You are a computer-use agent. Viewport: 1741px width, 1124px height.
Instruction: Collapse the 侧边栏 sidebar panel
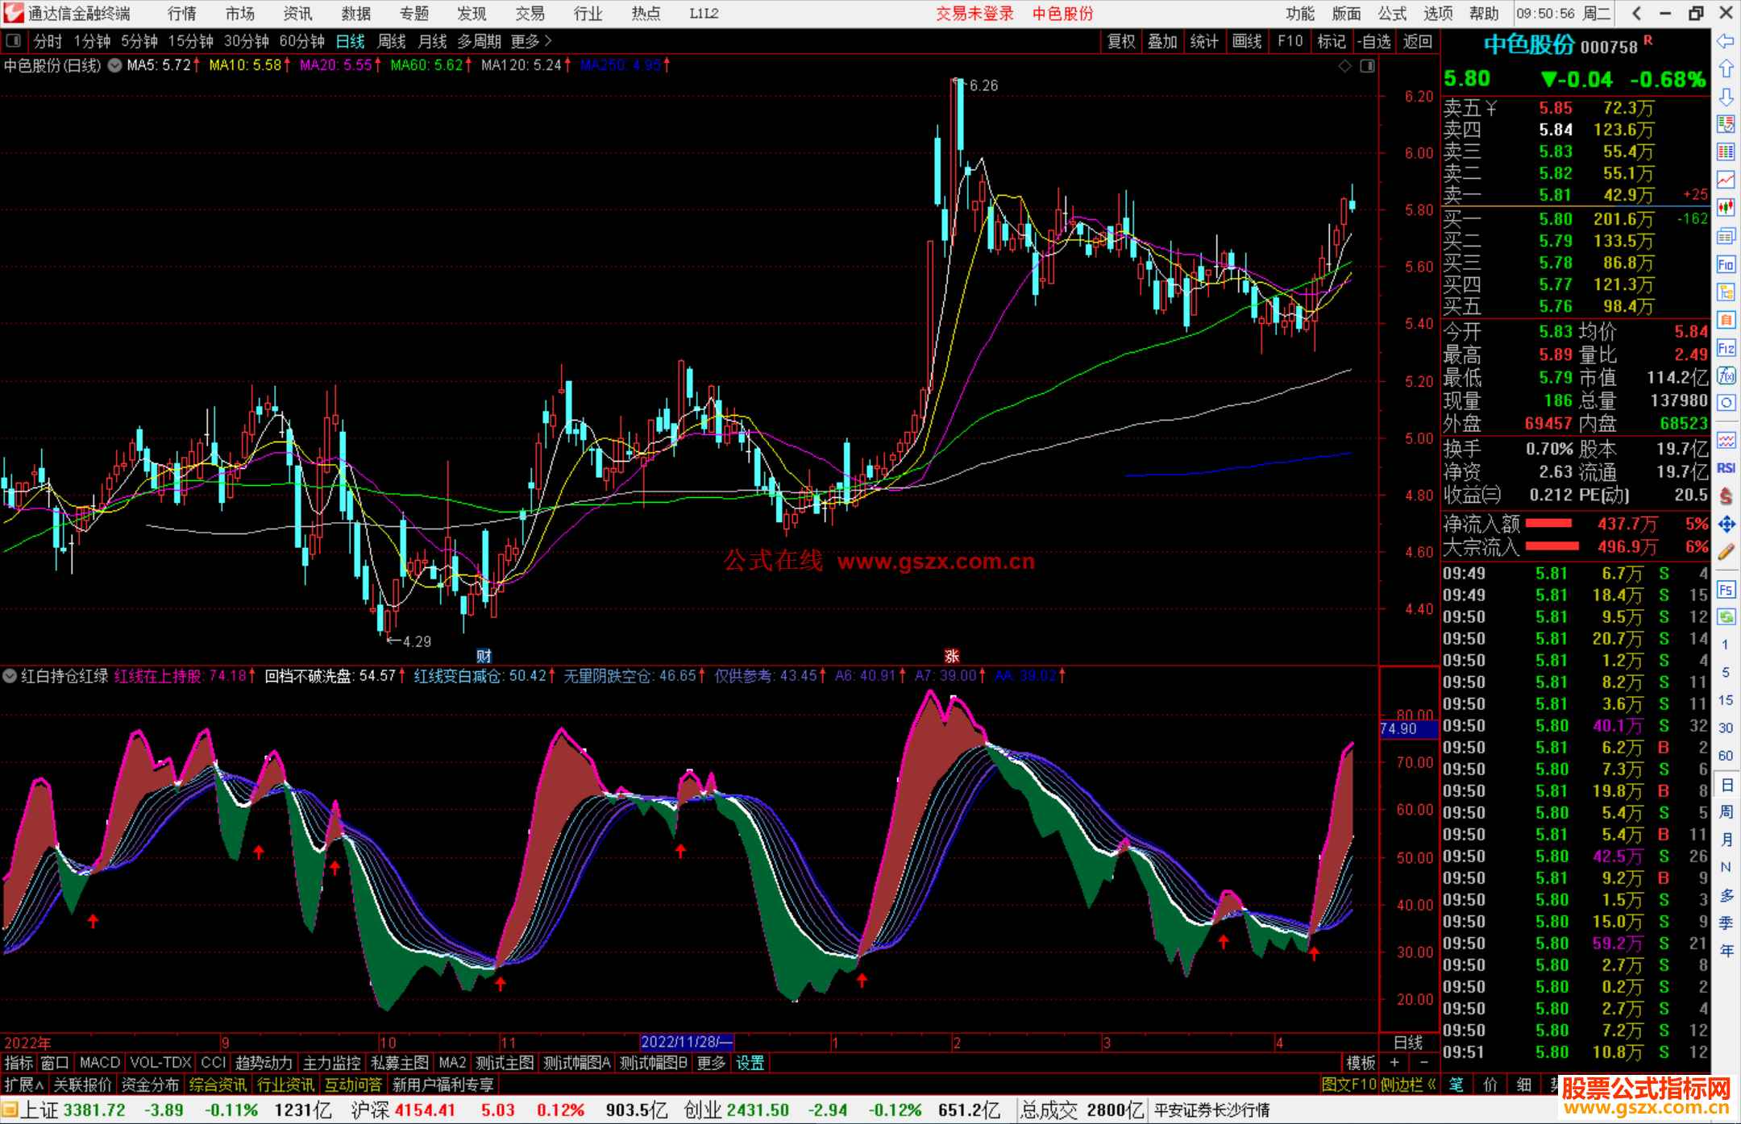pos(1408,1085)
